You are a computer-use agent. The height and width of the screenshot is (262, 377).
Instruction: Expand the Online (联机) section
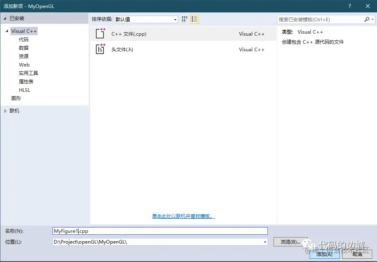click(5, 111)
